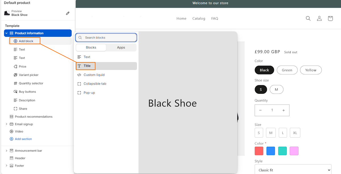This screenshot has width=341, height=174.
Task: Pick the blue color swatch
Action: [x=271, y=151]
